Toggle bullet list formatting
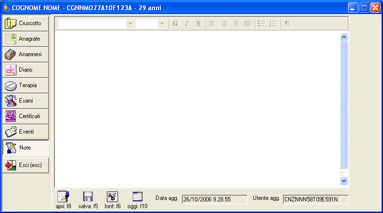 point(261,23)
